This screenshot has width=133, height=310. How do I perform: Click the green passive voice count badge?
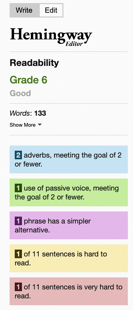pos(18,188)
